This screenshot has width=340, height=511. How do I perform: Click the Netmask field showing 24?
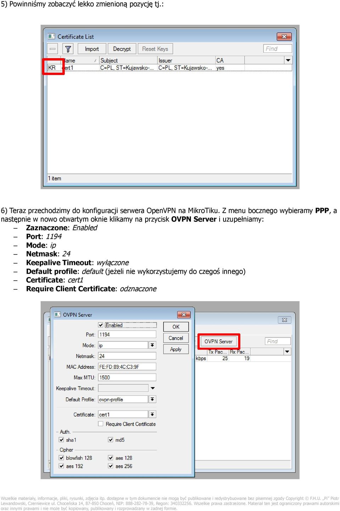click(127, 356)
